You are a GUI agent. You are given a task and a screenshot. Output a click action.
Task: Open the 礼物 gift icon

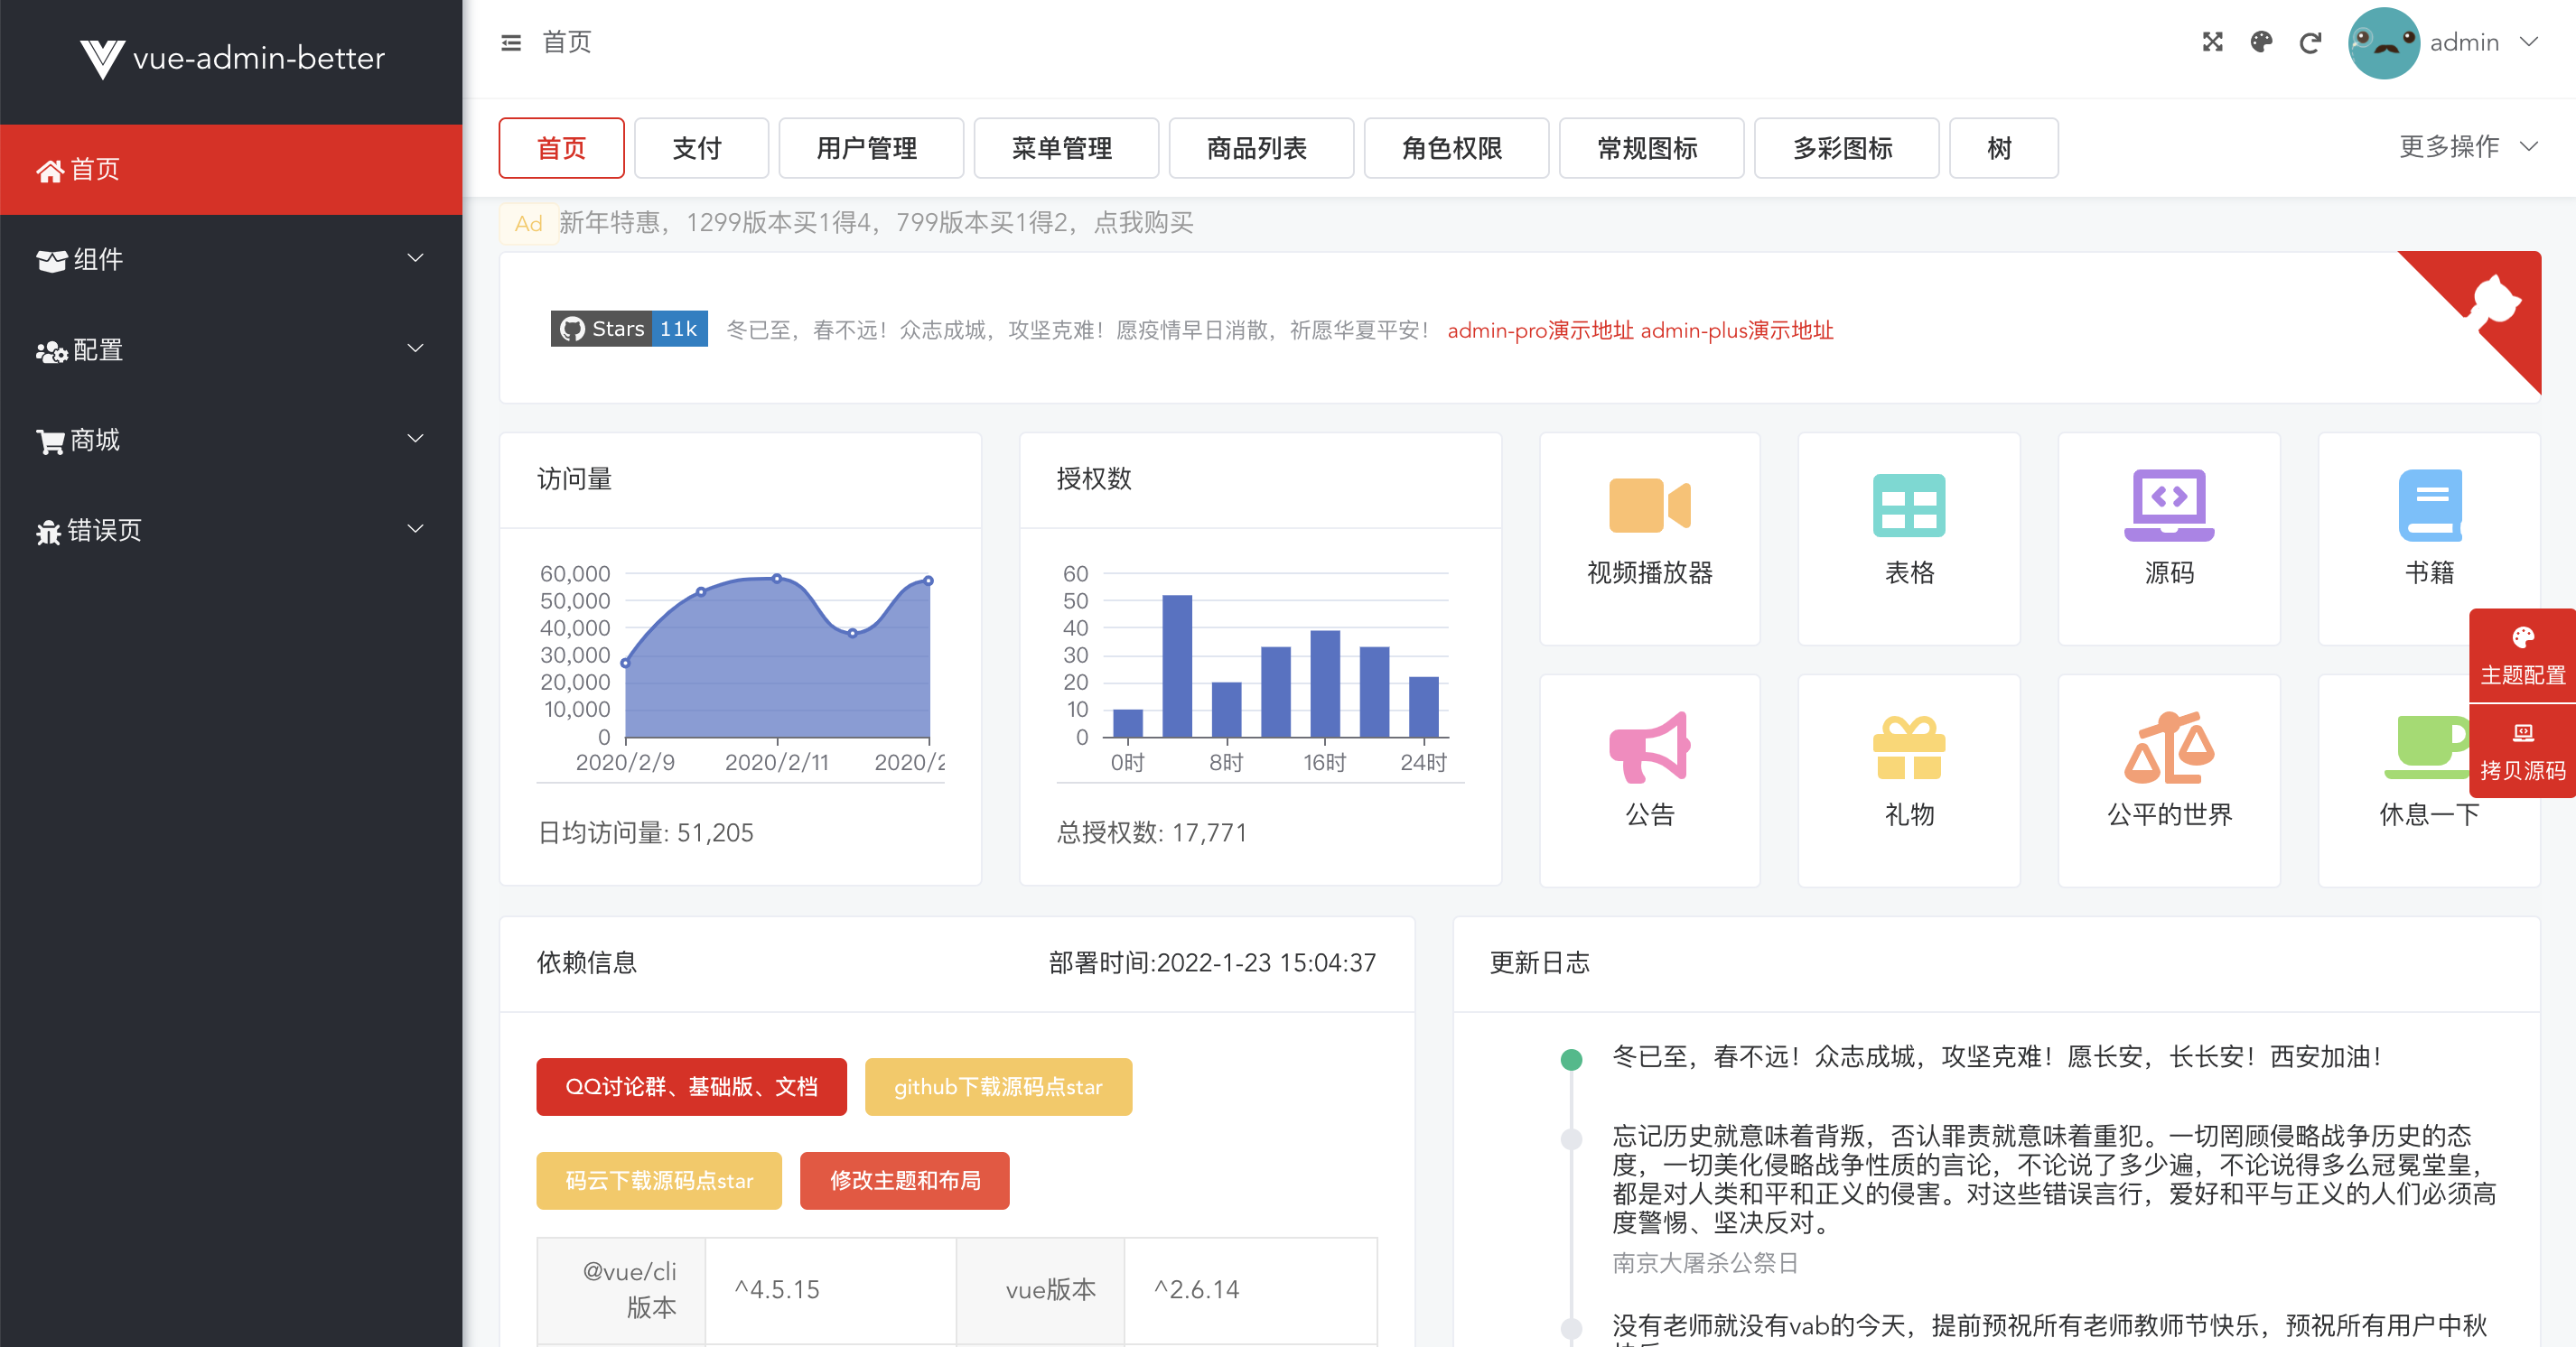1908,747
